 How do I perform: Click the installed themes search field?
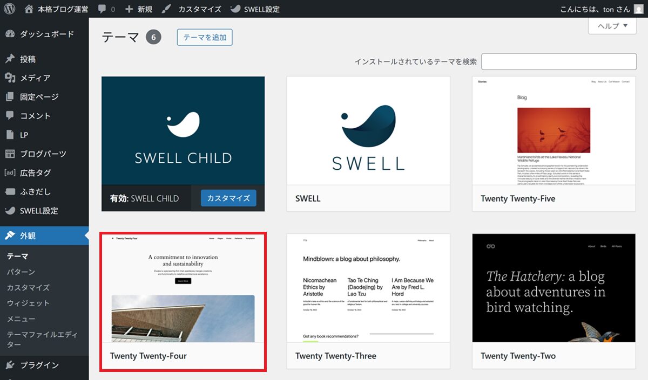pos(559,61)
